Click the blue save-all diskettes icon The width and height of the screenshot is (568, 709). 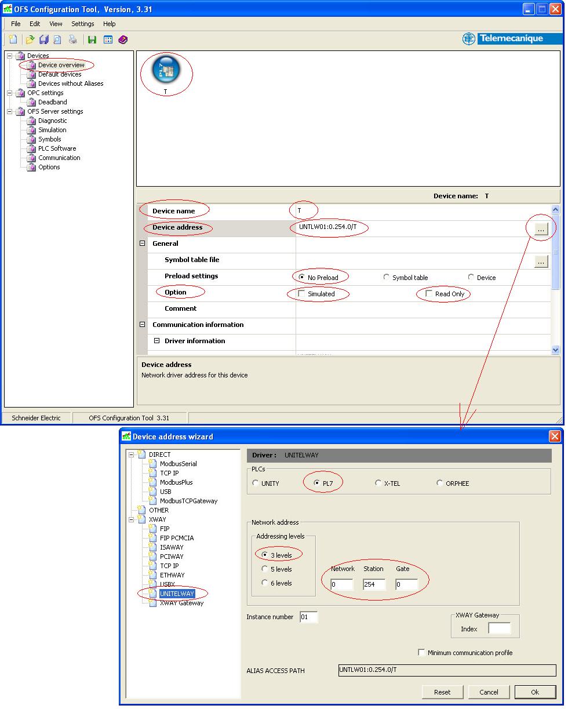43,39
